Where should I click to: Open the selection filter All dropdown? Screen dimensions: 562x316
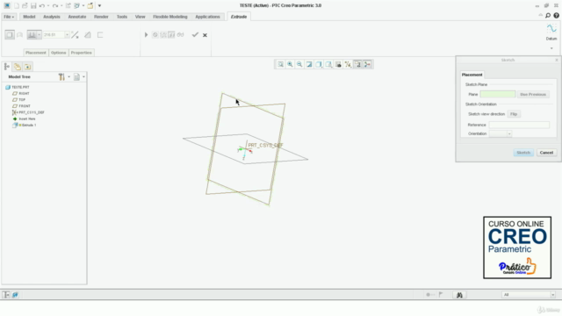[x=552, y=295]
